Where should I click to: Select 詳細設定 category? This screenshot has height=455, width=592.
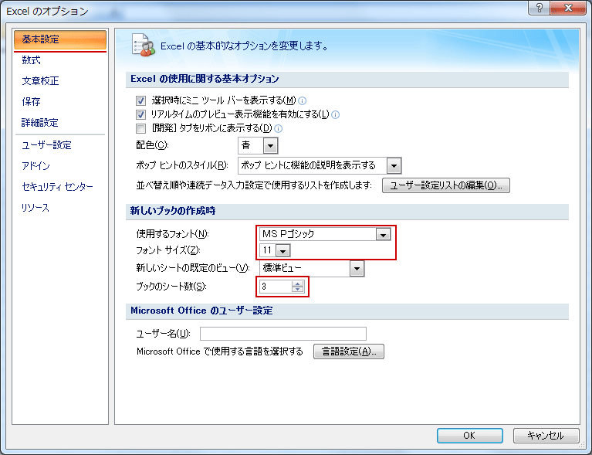click(x=40, y=123)
